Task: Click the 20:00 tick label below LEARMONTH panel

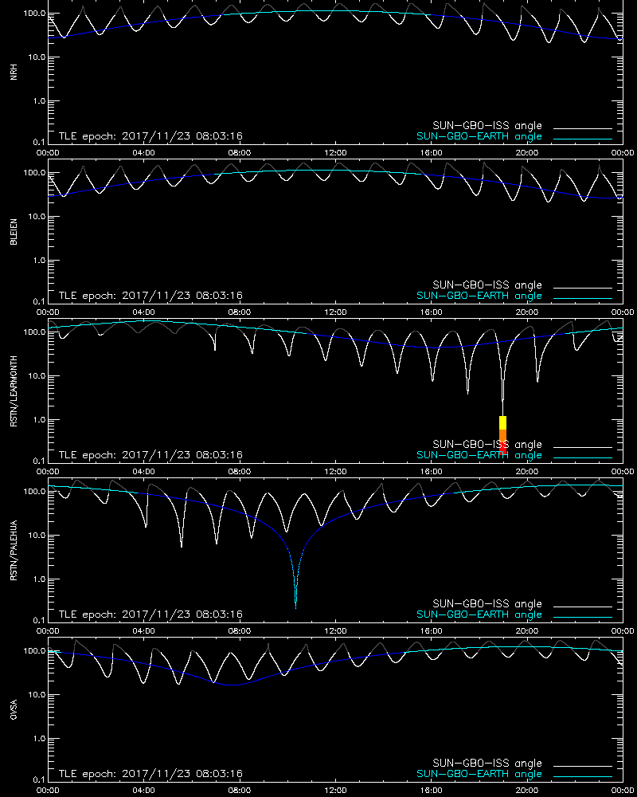Action: pyautogui.click(x=527, y=471)
